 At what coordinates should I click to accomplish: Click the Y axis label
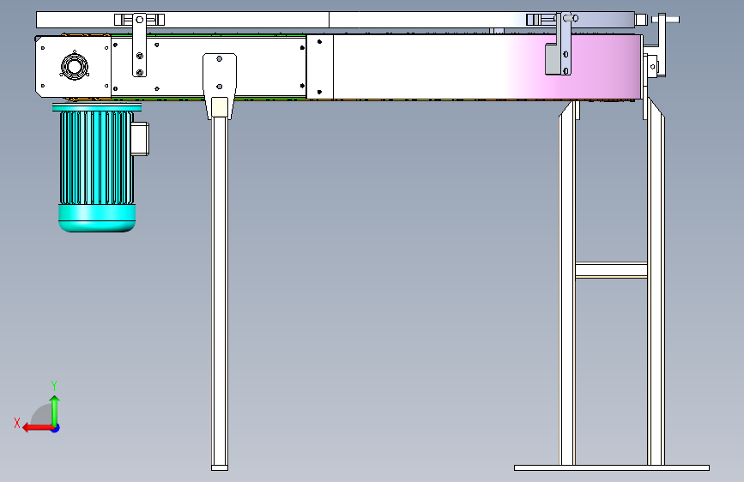(54, 386)
